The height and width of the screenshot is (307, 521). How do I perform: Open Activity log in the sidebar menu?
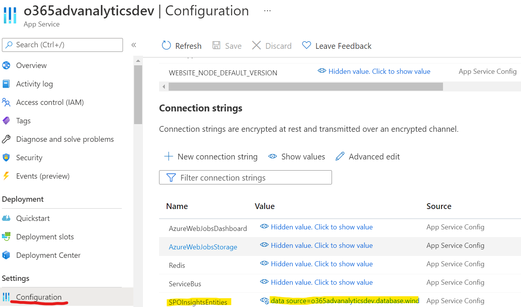(35, 84)
